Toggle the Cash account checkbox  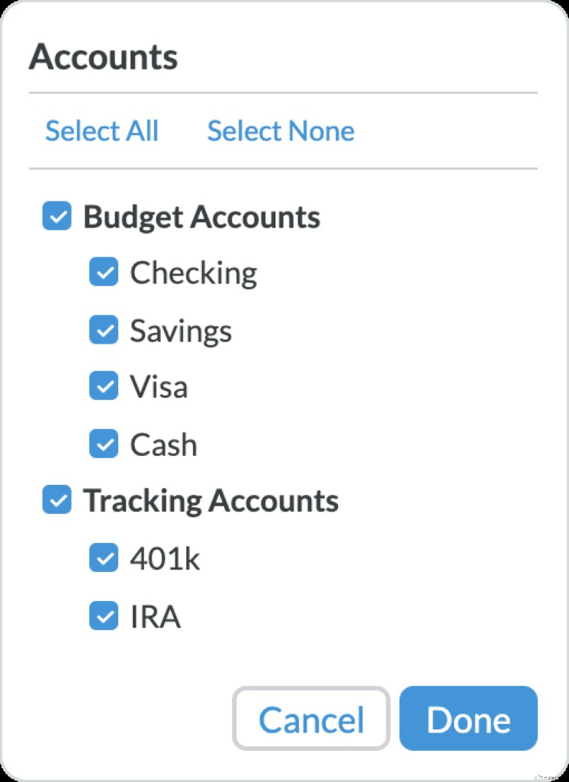[104, 444]
